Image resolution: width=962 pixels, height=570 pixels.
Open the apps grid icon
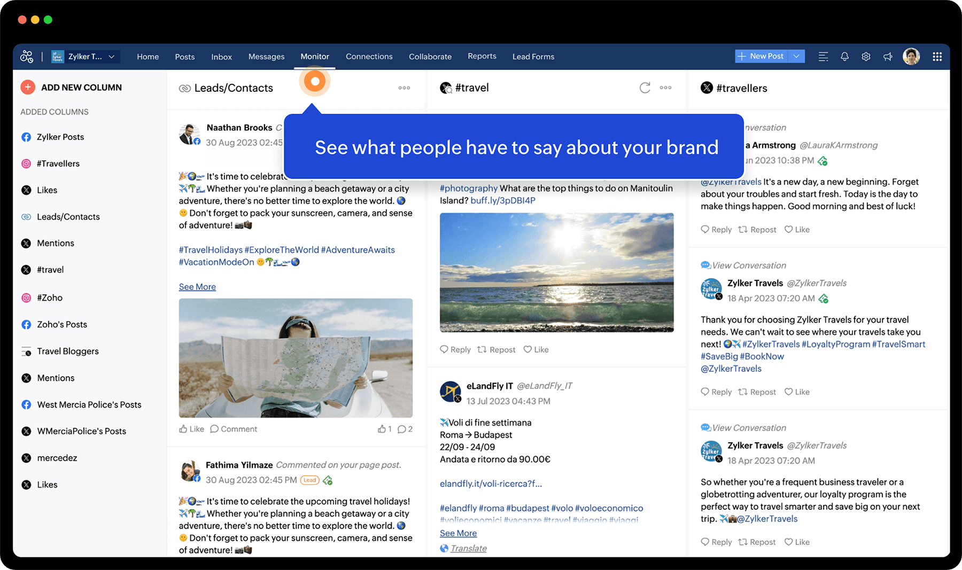click(x=937, y=57)
